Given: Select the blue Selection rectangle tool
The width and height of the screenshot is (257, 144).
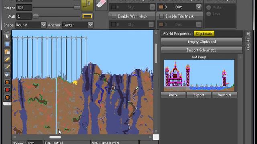Looking at the screenshot, I should coord(7,44).
